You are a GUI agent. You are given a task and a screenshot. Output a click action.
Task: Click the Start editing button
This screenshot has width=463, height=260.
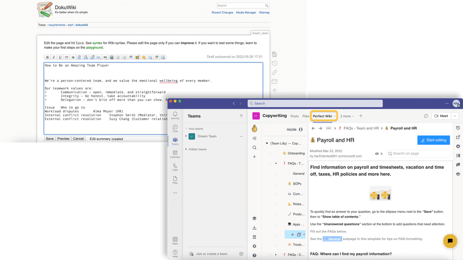[x=434, y=140]
